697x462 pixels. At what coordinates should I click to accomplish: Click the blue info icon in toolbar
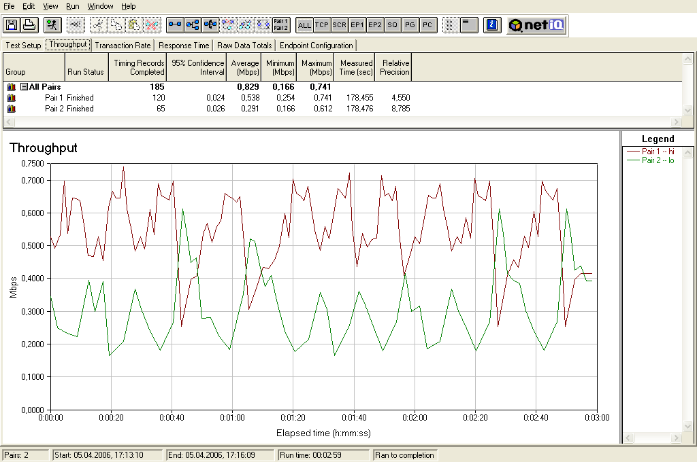point(492,25)
